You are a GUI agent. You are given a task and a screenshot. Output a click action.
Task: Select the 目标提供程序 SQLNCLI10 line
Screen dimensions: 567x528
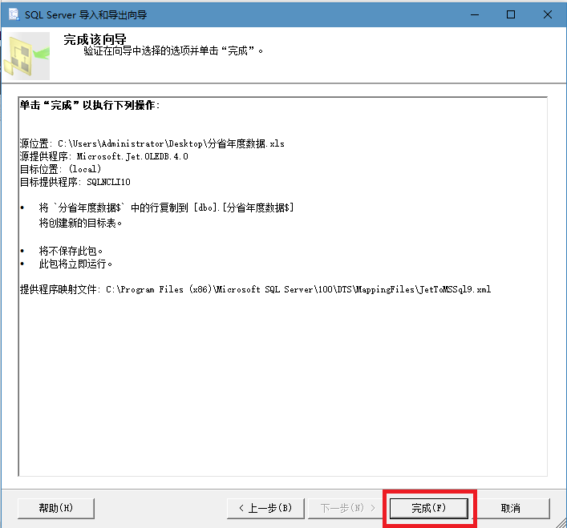pos(75,182)
